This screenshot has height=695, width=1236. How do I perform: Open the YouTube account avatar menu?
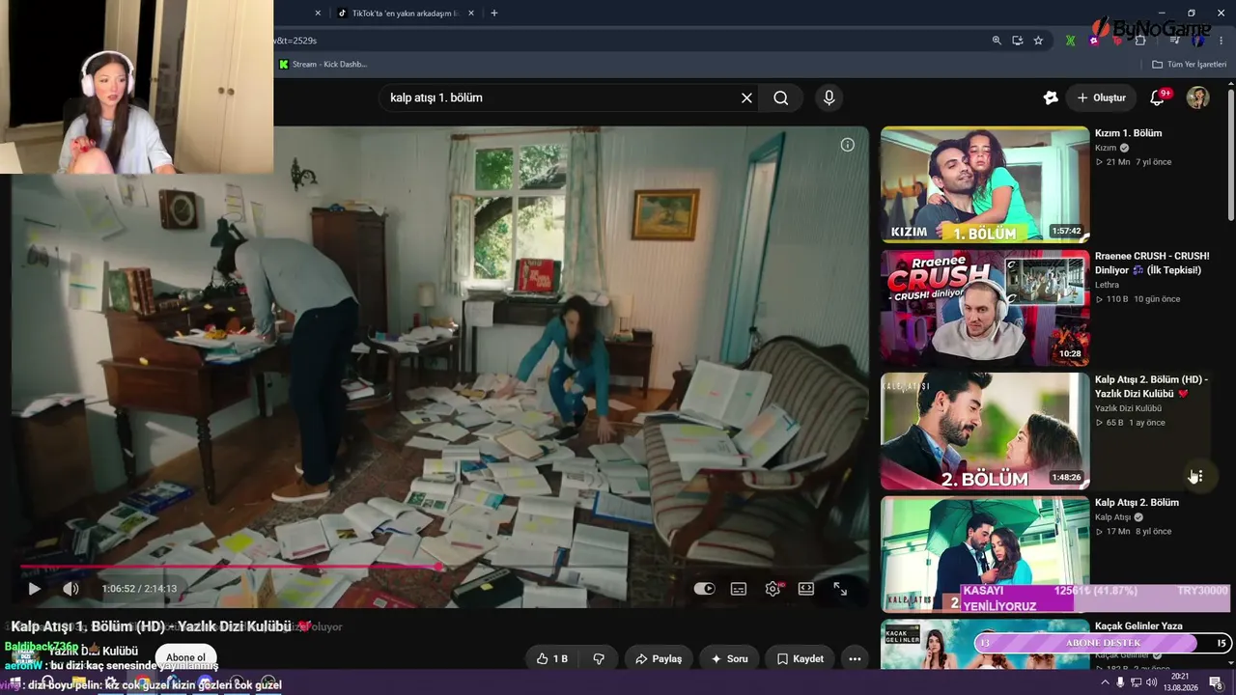coord(1197,97)
